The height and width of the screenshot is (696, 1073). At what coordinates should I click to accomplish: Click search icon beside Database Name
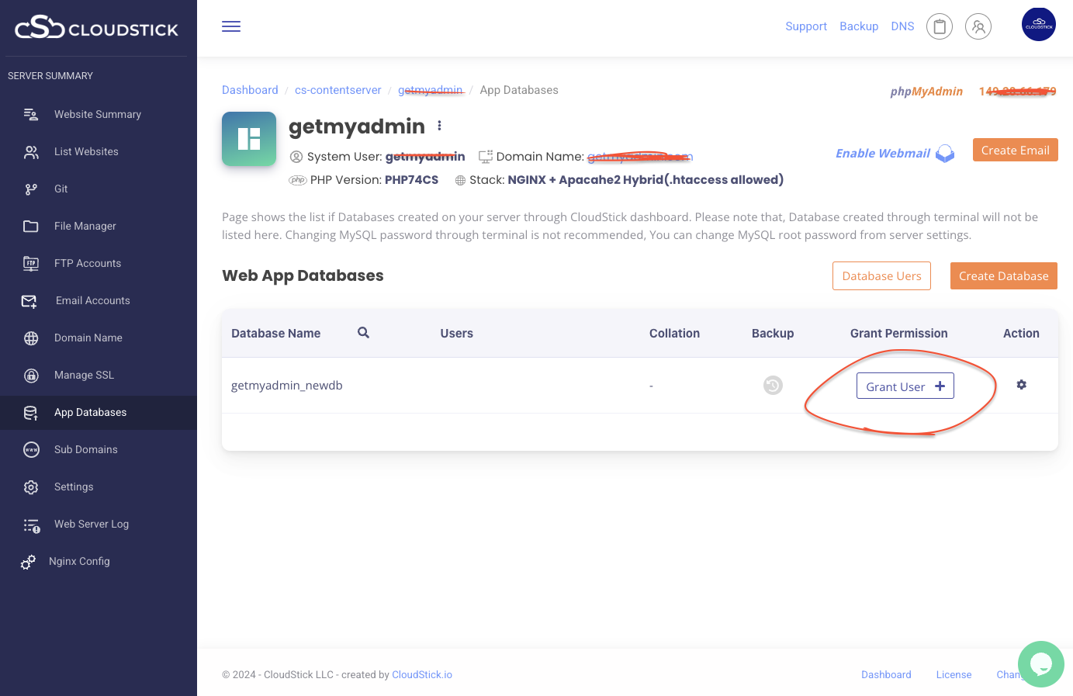[x=363, y=333]
